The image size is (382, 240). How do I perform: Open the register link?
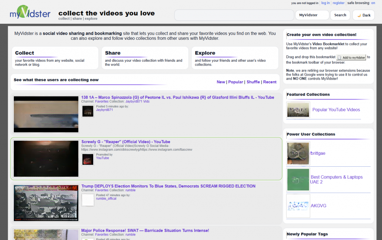click(x=338, y=3)
